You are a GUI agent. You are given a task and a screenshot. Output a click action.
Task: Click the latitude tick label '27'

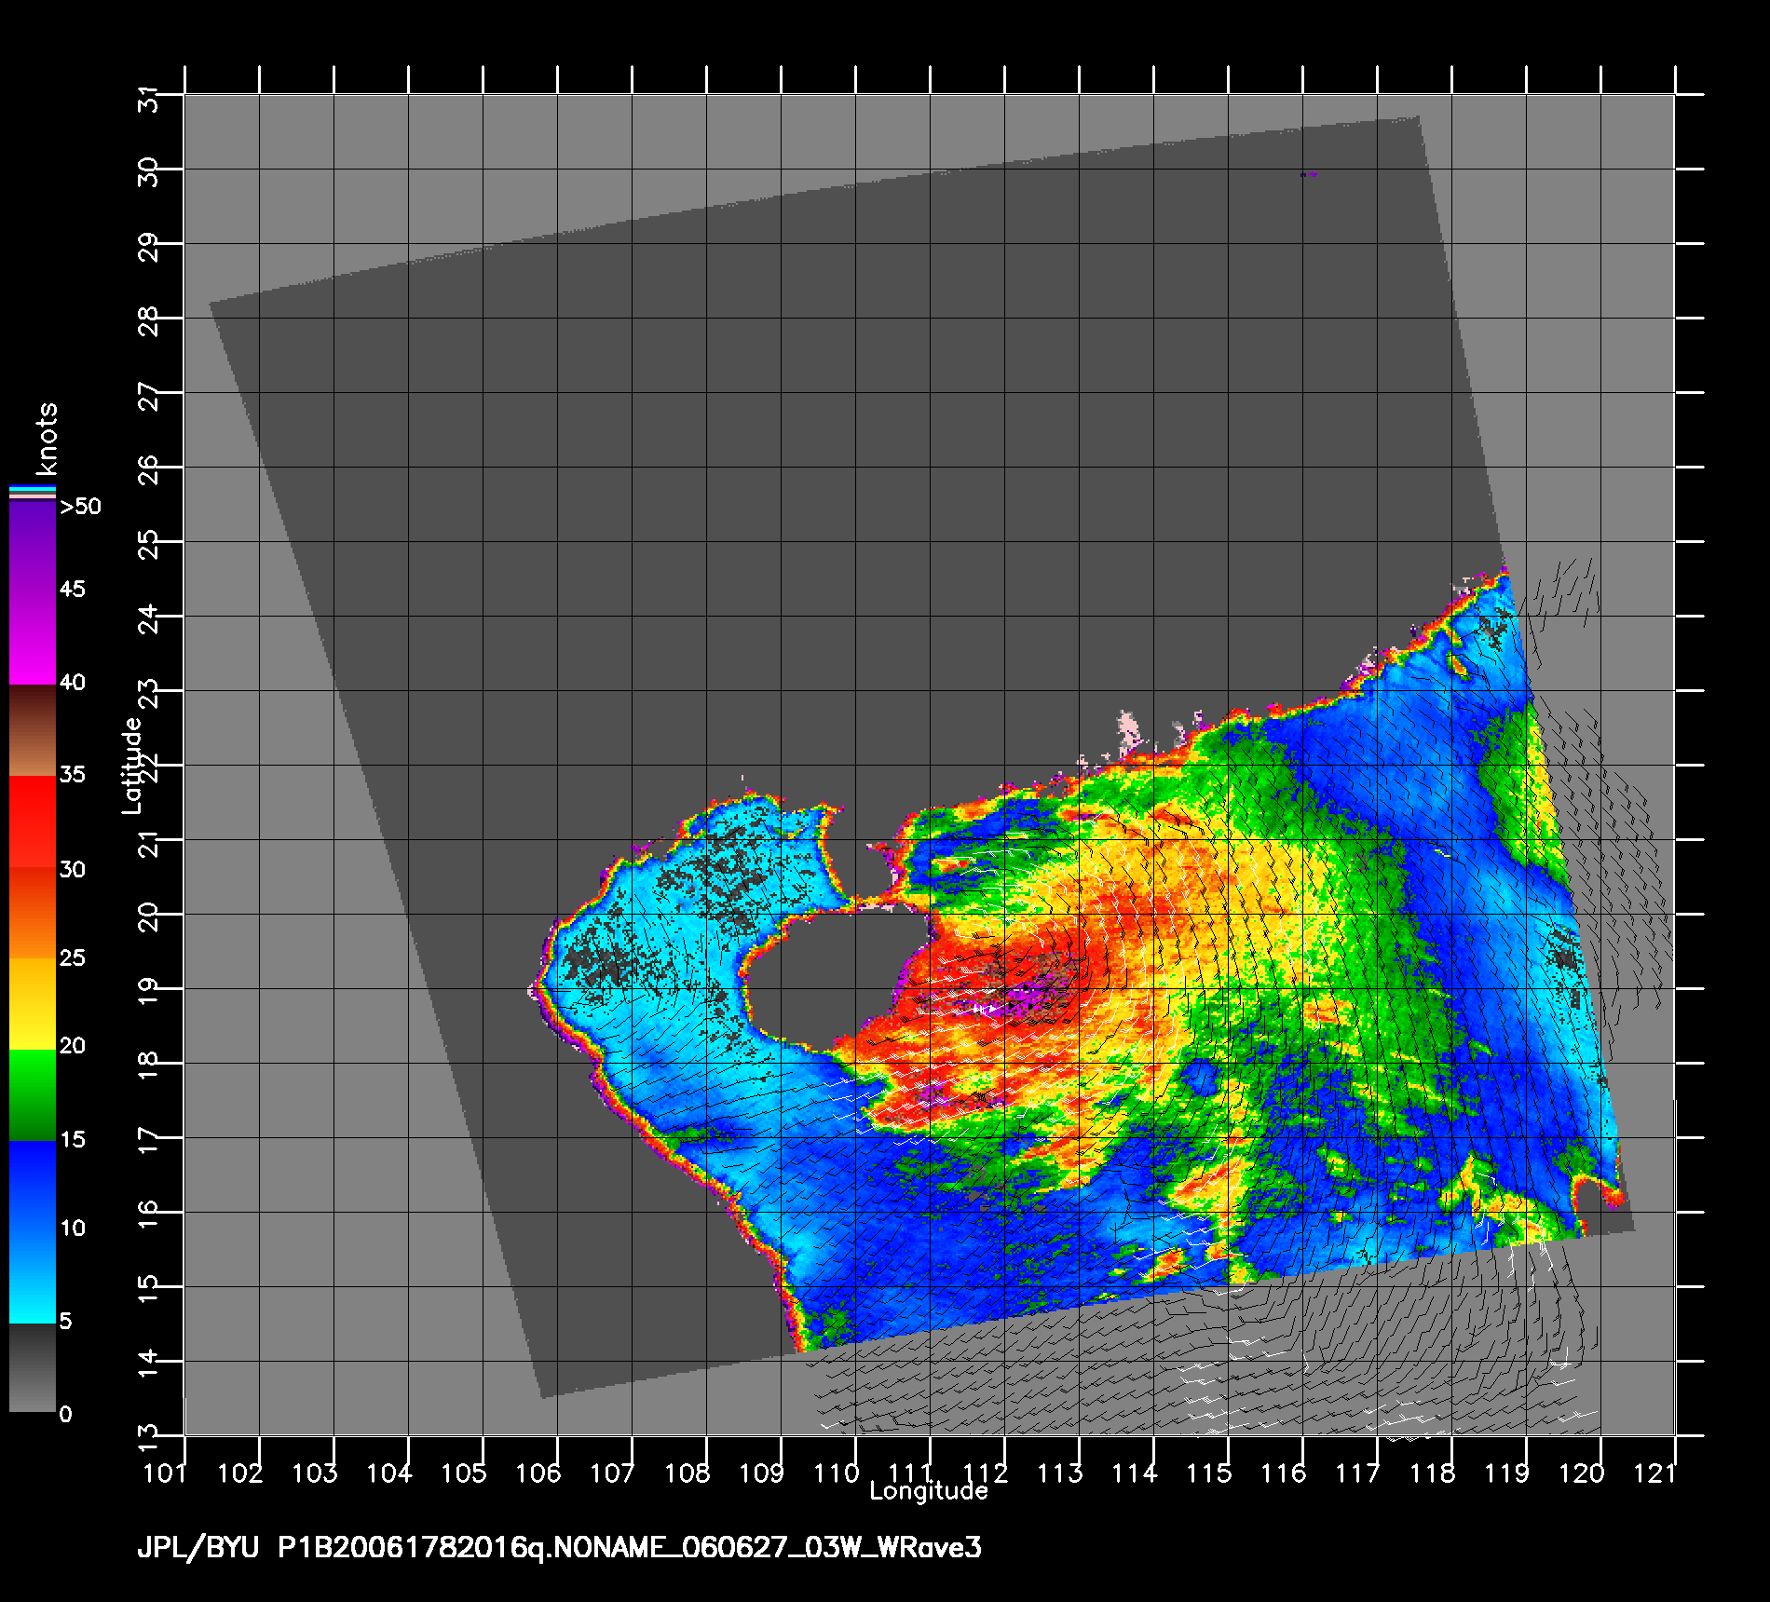149,397
